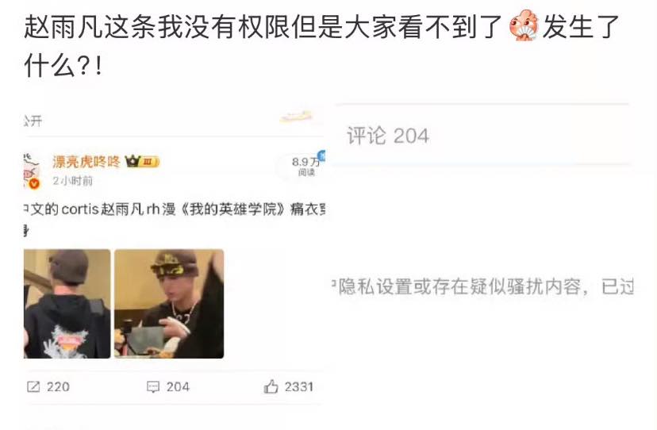
Task: Tap the crown membership badge beside the username
Action: (143, 161)
